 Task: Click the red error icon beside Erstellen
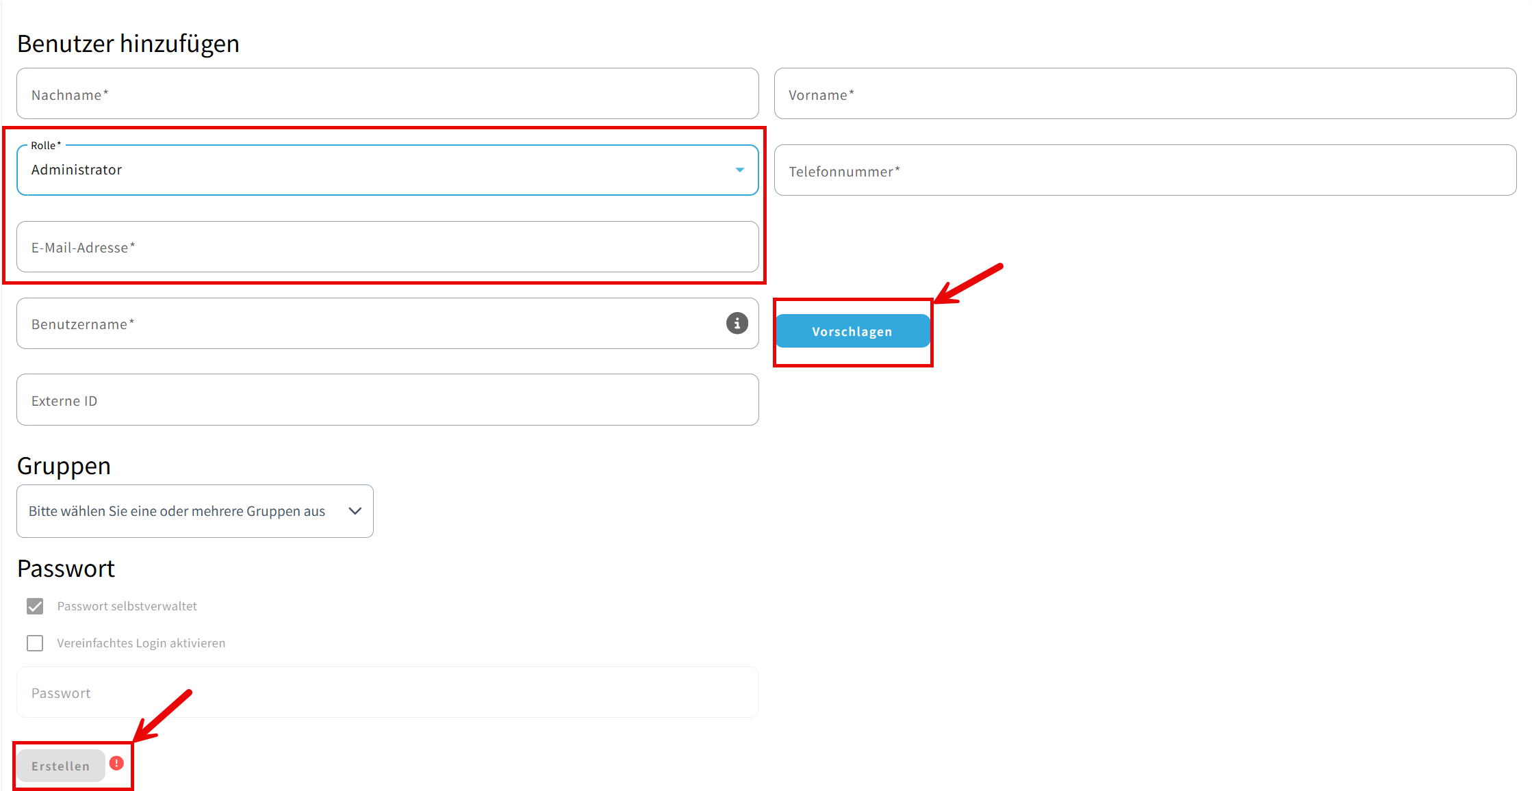(117, 763)
